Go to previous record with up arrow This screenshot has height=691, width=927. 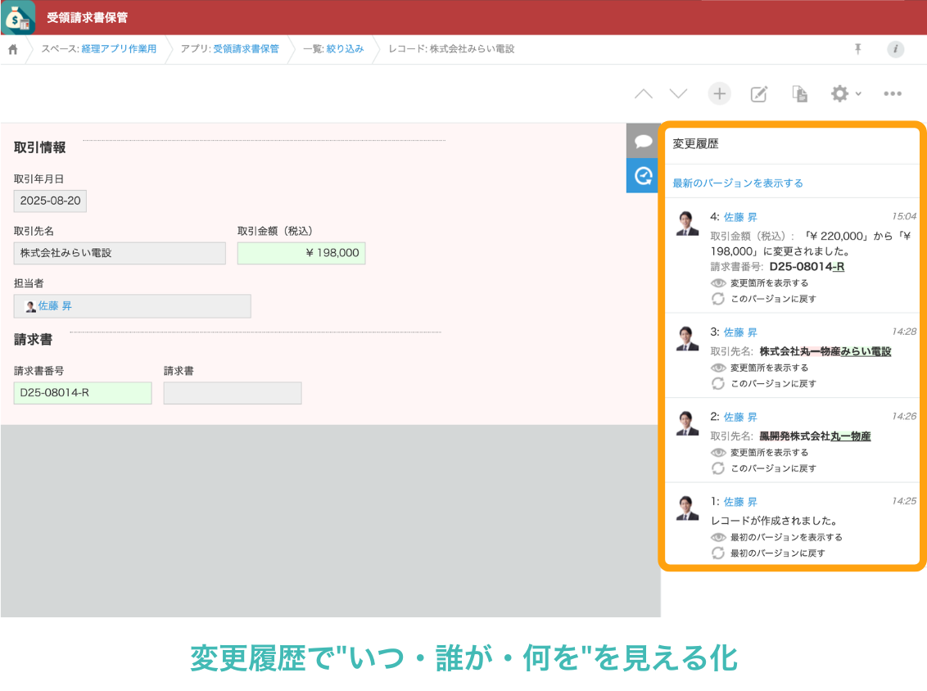pyautogui.click(x=643, y=93)
